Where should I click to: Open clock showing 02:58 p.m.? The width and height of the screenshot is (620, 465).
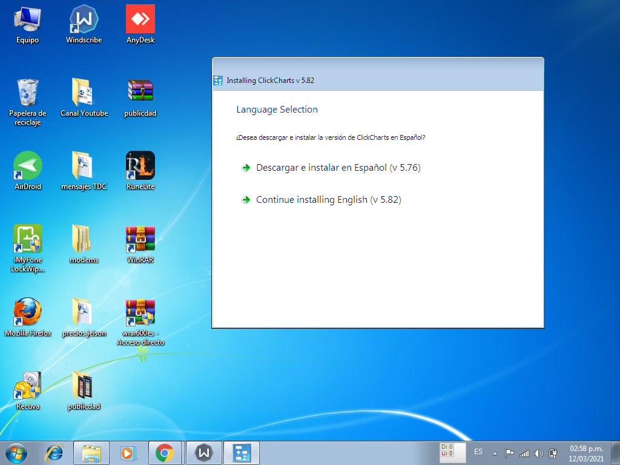click(586, 453)
